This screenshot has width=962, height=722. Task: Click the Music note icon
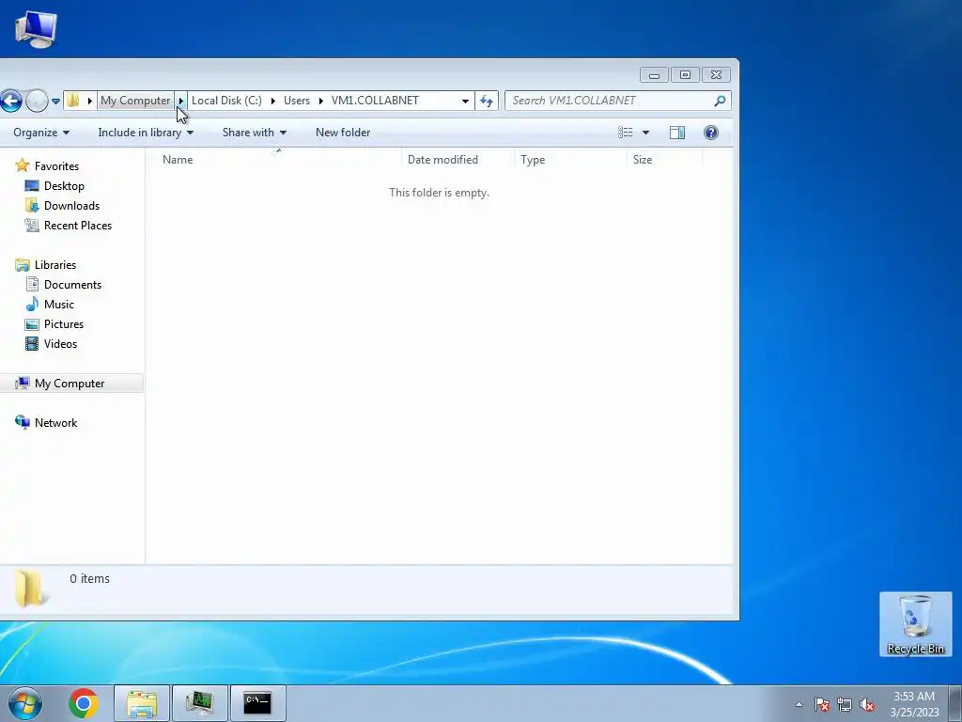(32, 305)
